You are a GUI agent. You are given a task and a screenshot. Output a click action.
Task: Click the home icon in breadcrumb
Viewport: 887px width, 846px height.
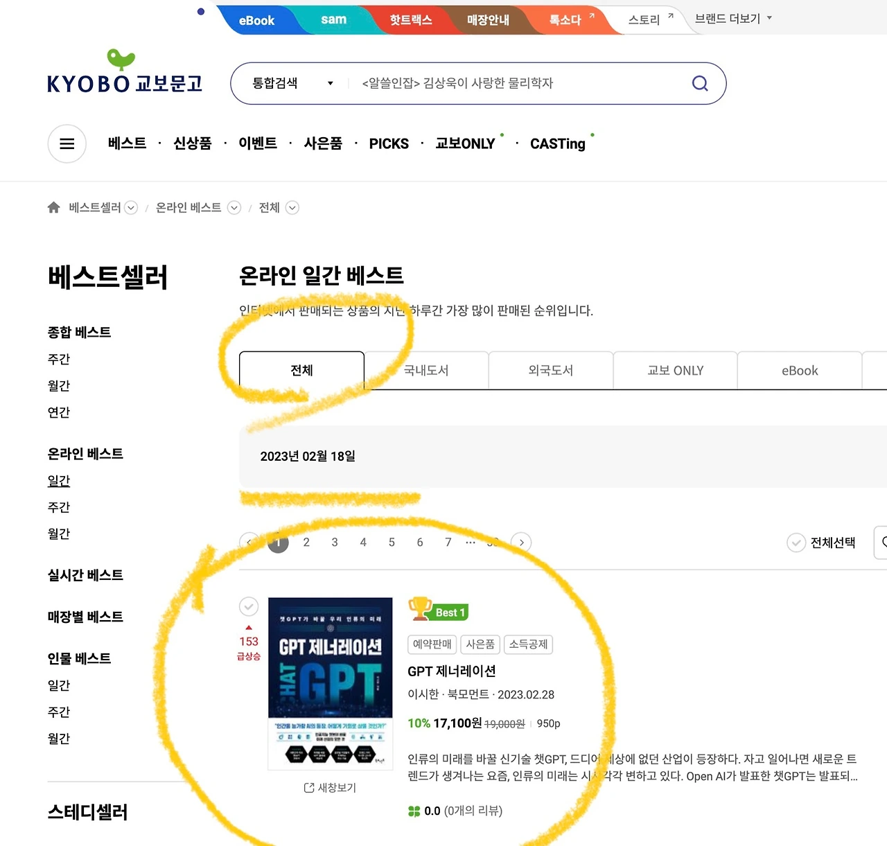[x=53, y=207]
